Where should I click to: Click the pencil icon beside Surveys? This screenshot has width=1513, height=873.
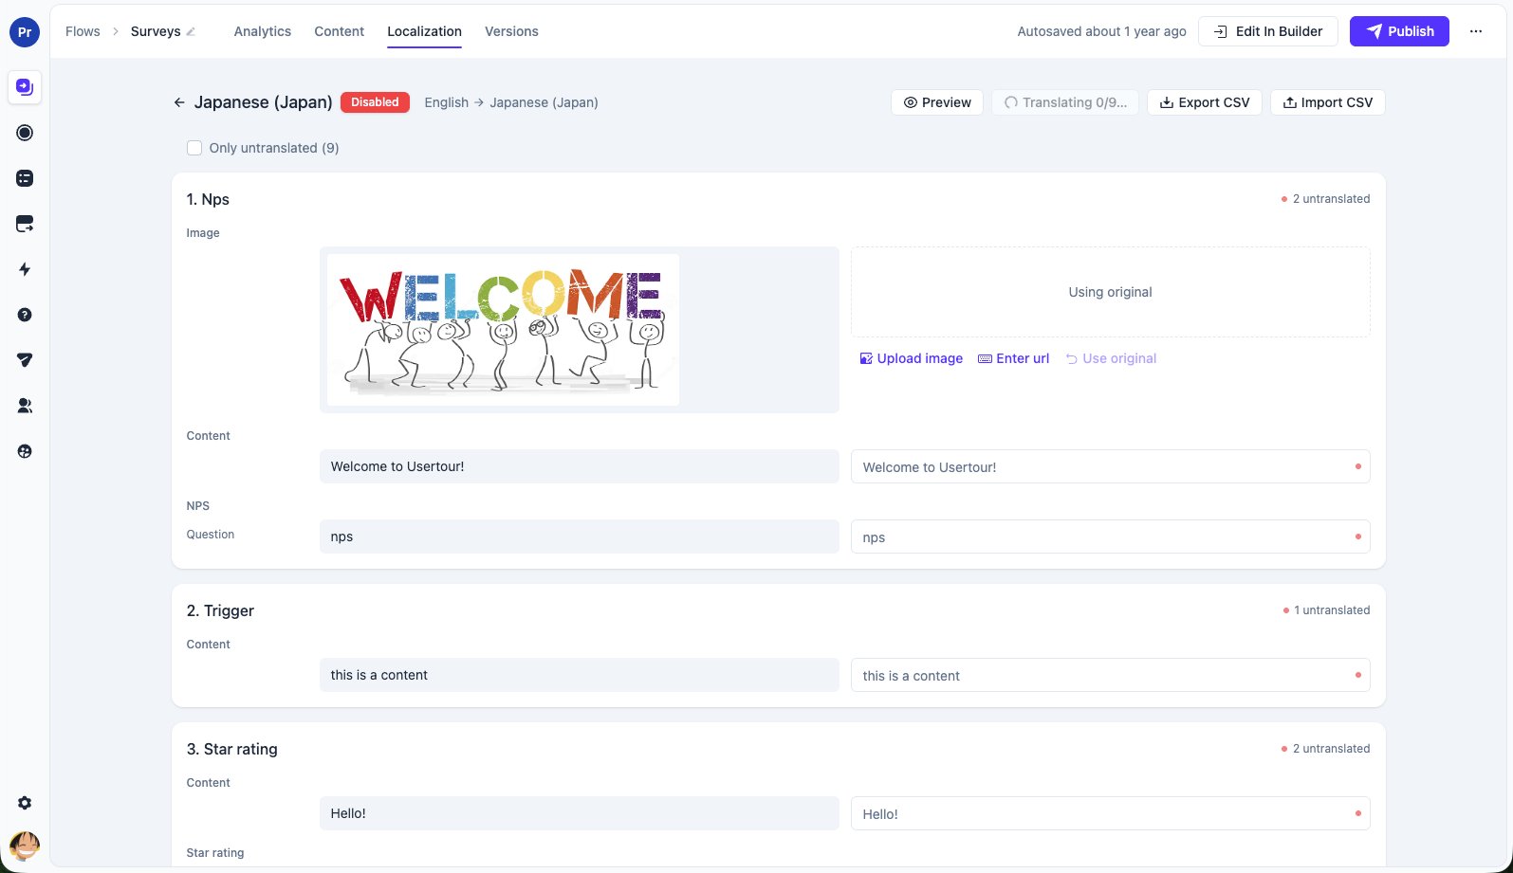[x=191, y=31]
